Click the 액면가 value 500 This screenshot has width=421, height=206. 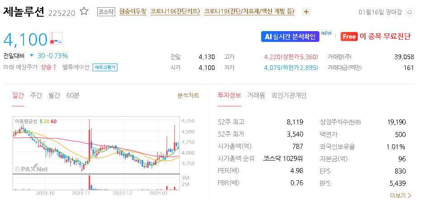400,134
